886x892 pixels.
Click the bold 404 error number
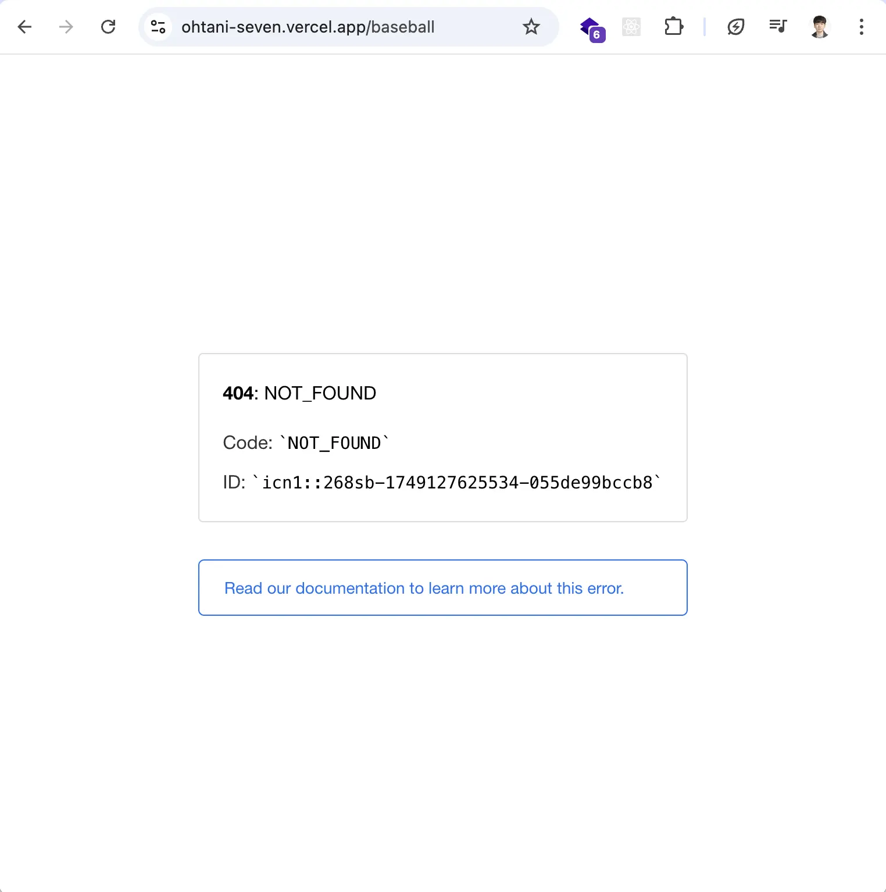coord(238,394)
